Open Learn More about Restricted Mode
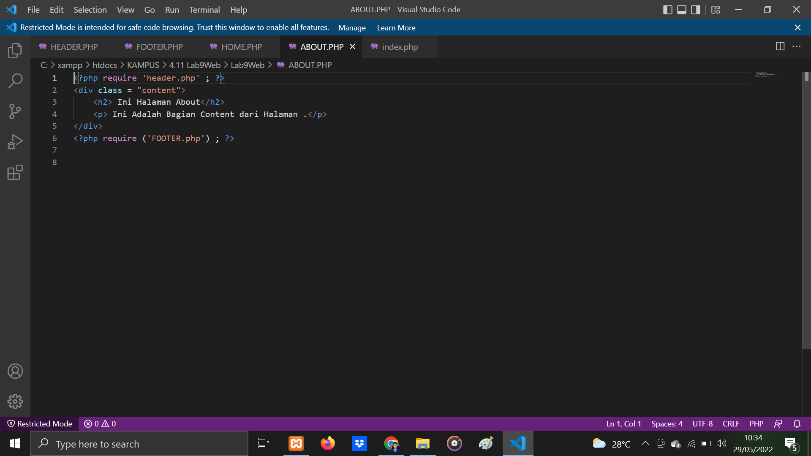The image size is (811, 456). point(396,27)
